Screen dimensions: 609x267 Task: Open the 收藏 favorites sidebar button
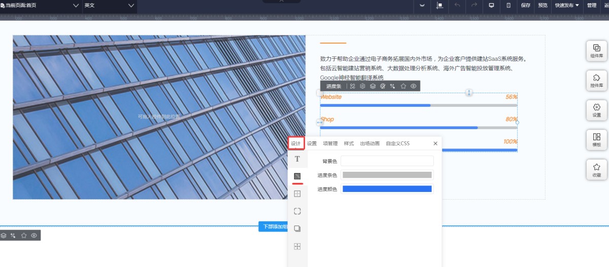click(x=596, y=169)
